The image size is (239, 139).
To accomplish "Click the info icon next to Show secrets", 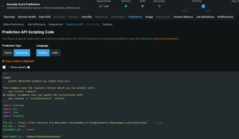I will click(29, 67).
